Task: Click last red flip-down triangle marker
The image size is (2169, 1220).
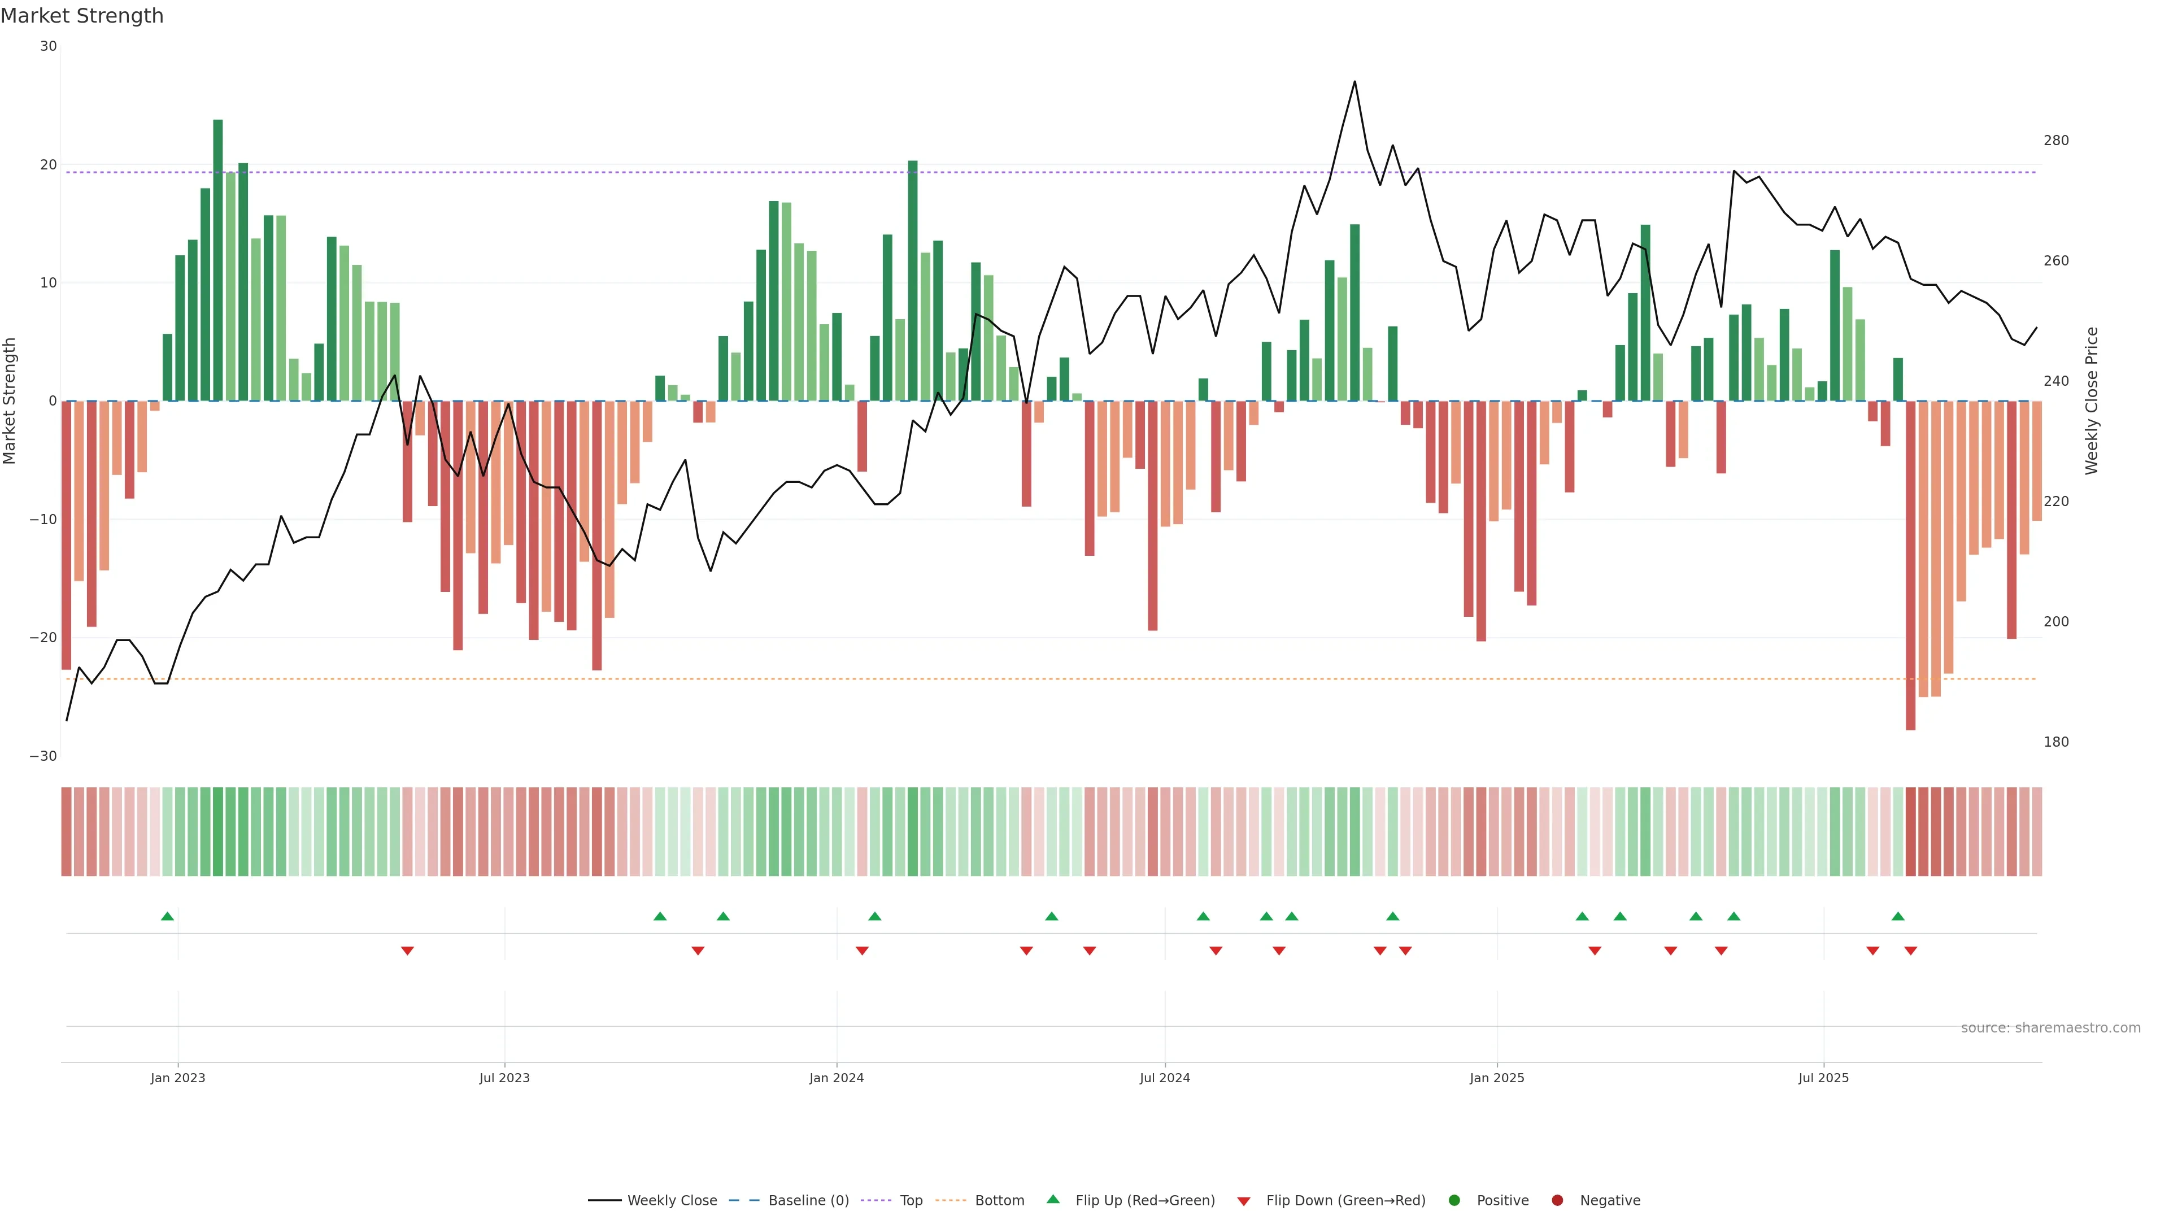Action: pyautogui.click(x=1910, y=951)
